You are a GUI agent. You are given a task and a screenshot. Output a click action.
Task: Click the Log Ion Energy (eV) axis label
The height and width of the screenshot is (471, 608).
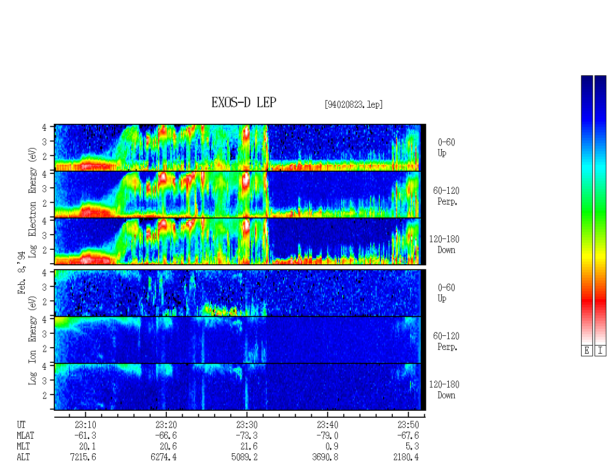point(32,340)
